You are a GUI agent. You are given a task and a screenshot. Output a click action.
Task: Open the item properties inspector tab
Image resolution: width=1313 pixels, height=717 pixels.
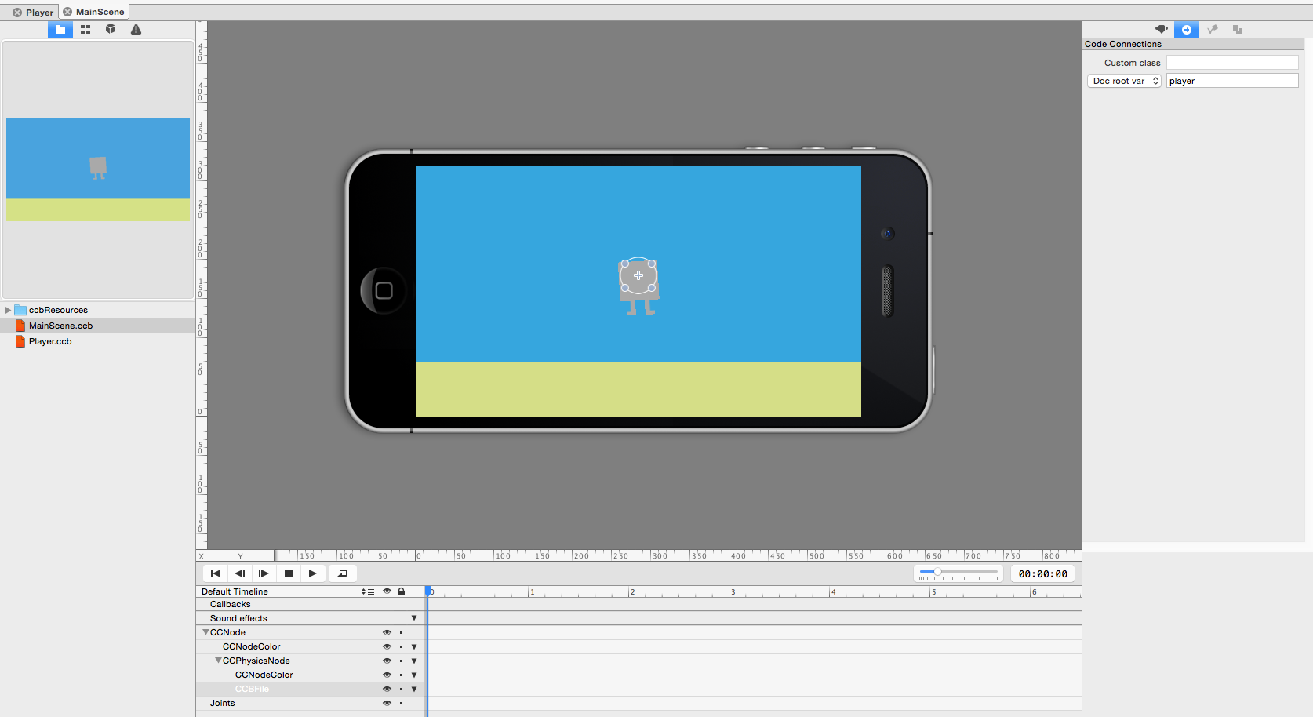pos(1162,29)
